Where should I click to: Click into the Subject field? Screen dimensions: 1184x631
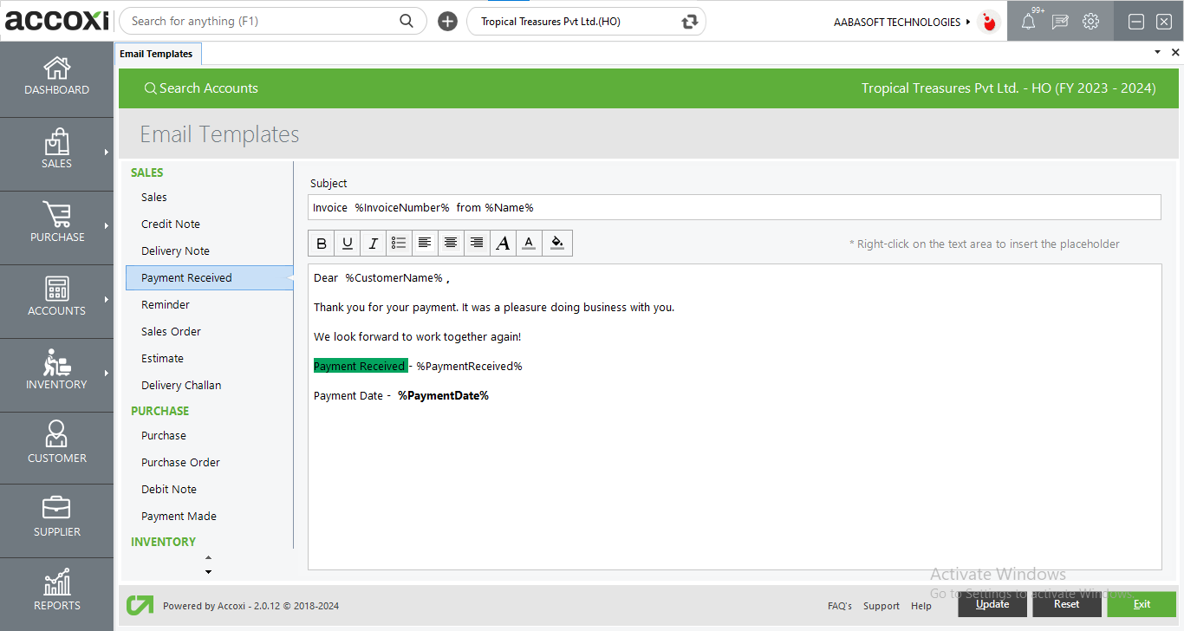tap(734, 208)
